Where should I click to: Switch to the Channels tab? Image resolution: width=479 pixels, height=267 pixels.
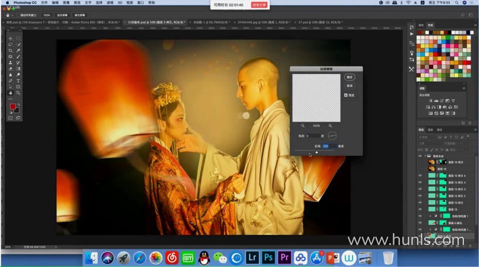tap(430, 130)
